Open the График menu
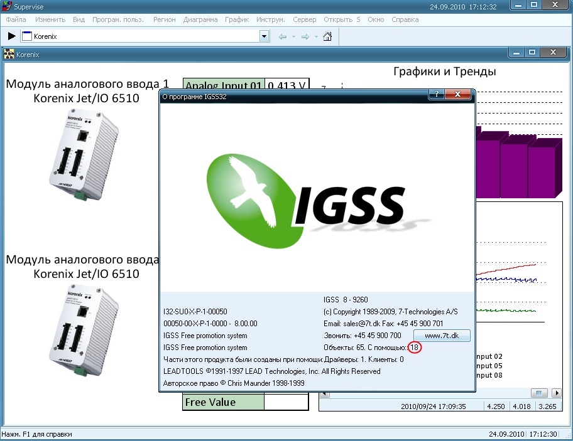 [237, 19]
